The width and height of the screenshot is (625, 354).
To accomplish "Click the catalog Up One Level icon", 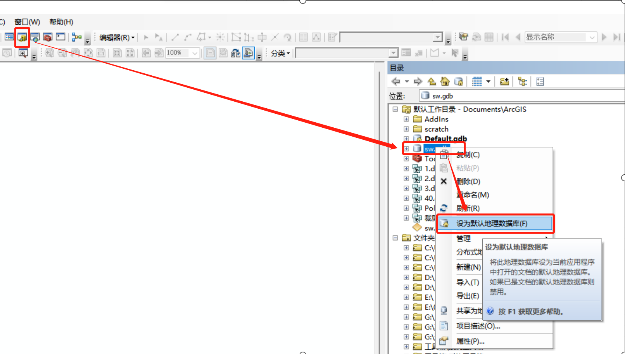I will click(x=432, y=82).
